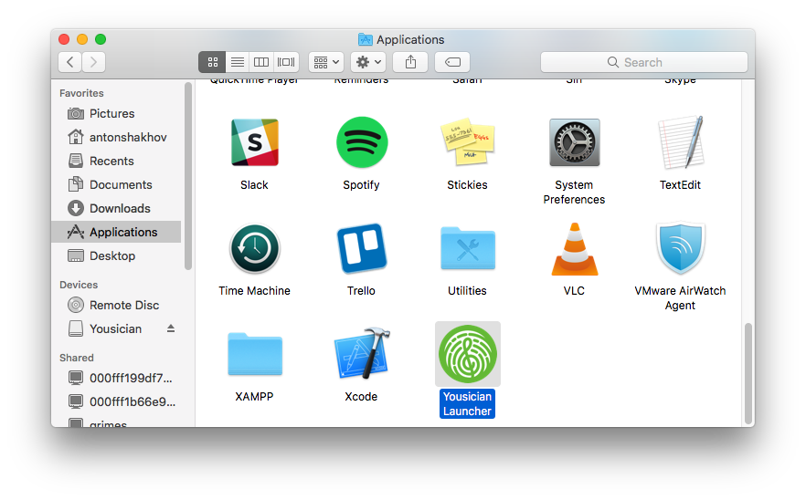Select VMware AirWatch Agent shield icon
Screen dimensions: 806x500
click(680, 249)
